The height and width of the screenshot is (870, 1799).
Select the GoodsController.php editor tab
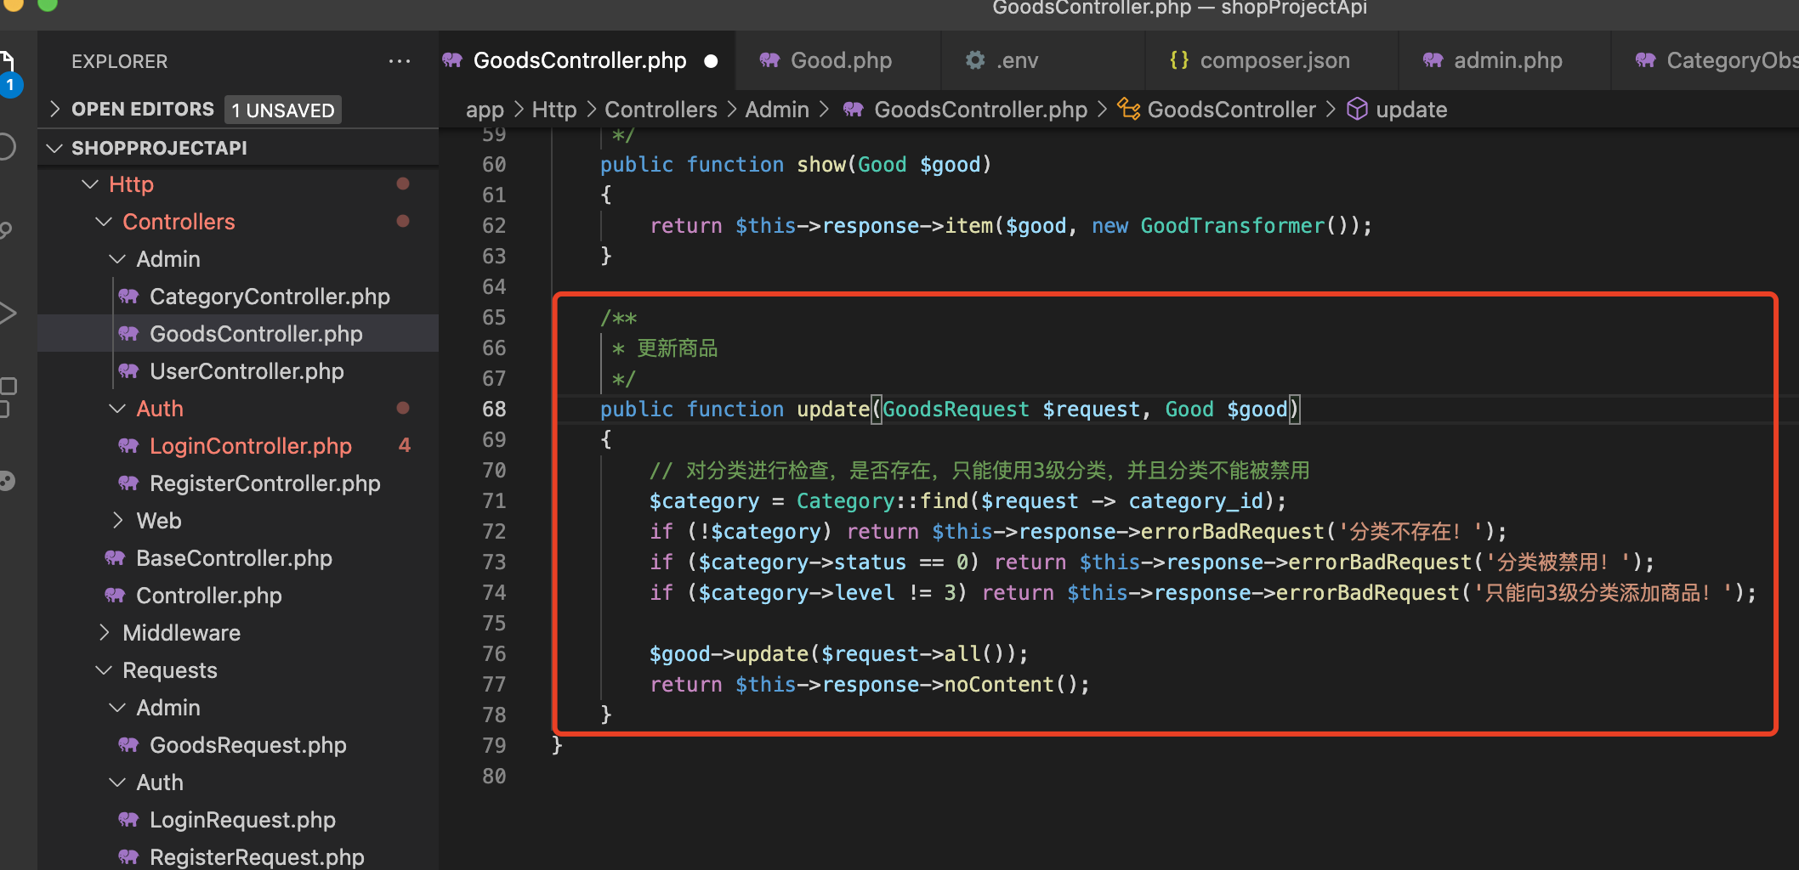587,60
